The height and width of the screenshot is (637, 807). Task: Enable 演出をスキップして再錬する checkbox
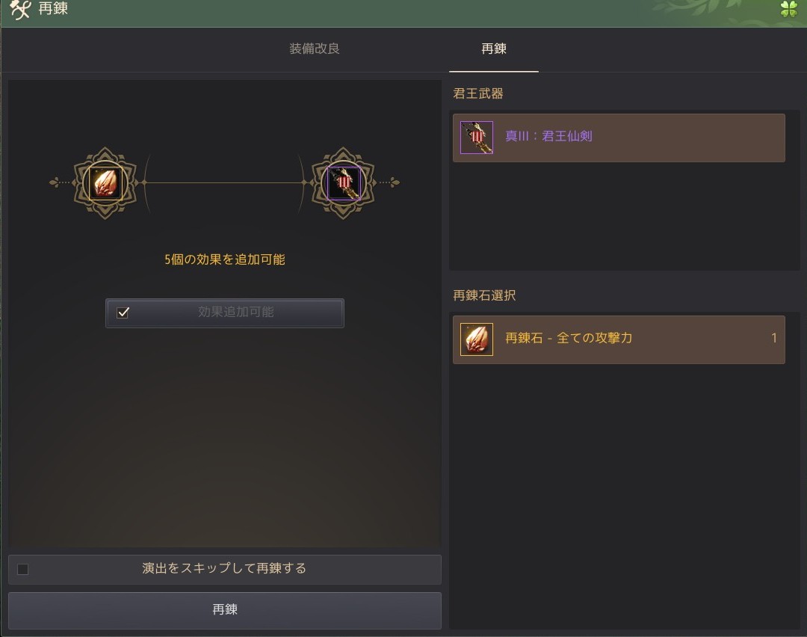(22, 569)
